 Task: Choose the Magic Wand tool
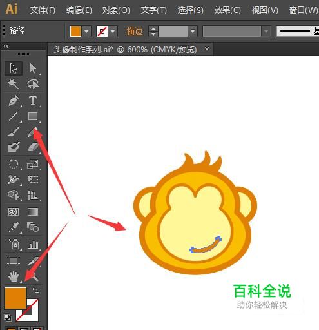tap(14, 84)
